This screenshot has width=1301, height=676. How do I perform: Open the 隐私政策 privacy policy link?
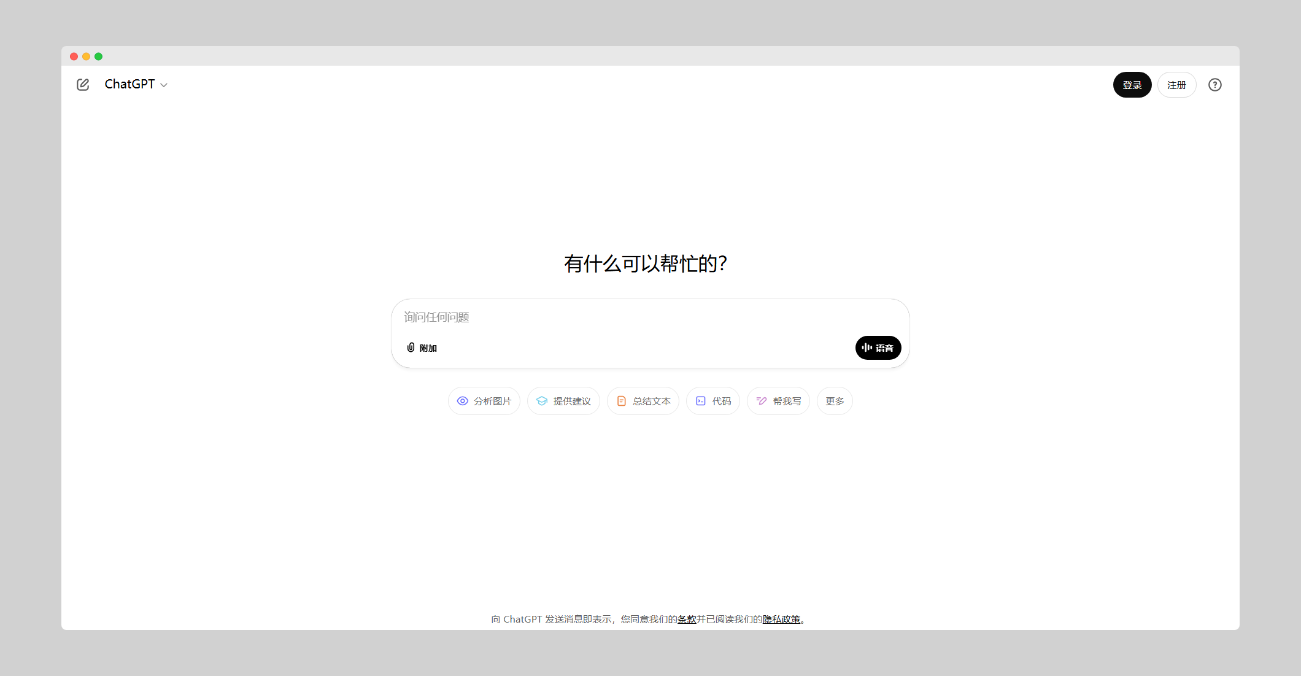click(x=782, y=619)
